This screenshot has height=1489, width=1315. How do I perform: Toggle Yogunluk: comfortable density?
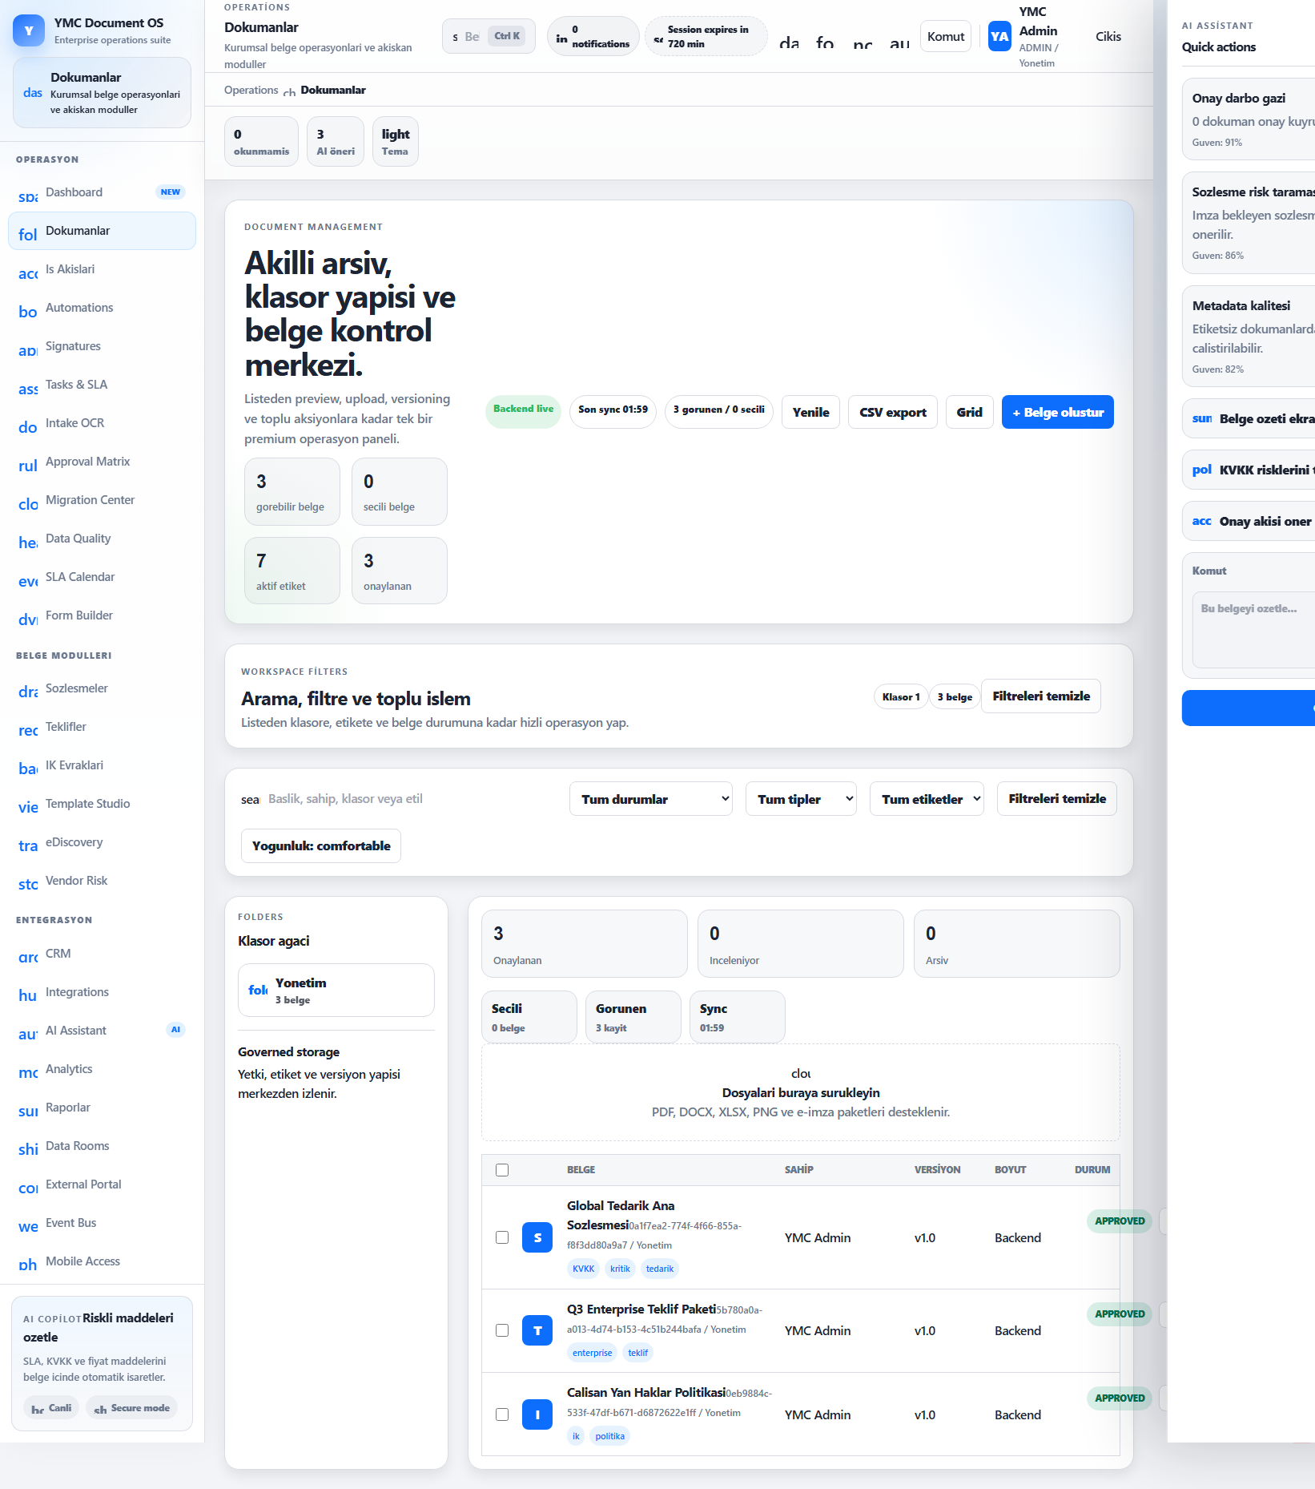321,845
